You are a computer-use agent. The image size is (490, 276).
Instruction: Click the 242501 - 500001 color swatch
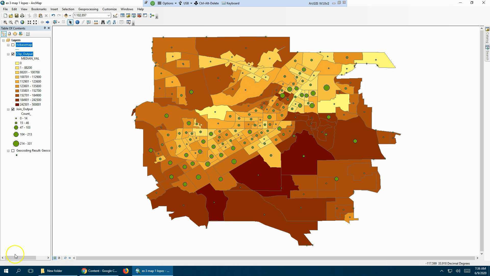click(x=17, y=105)
